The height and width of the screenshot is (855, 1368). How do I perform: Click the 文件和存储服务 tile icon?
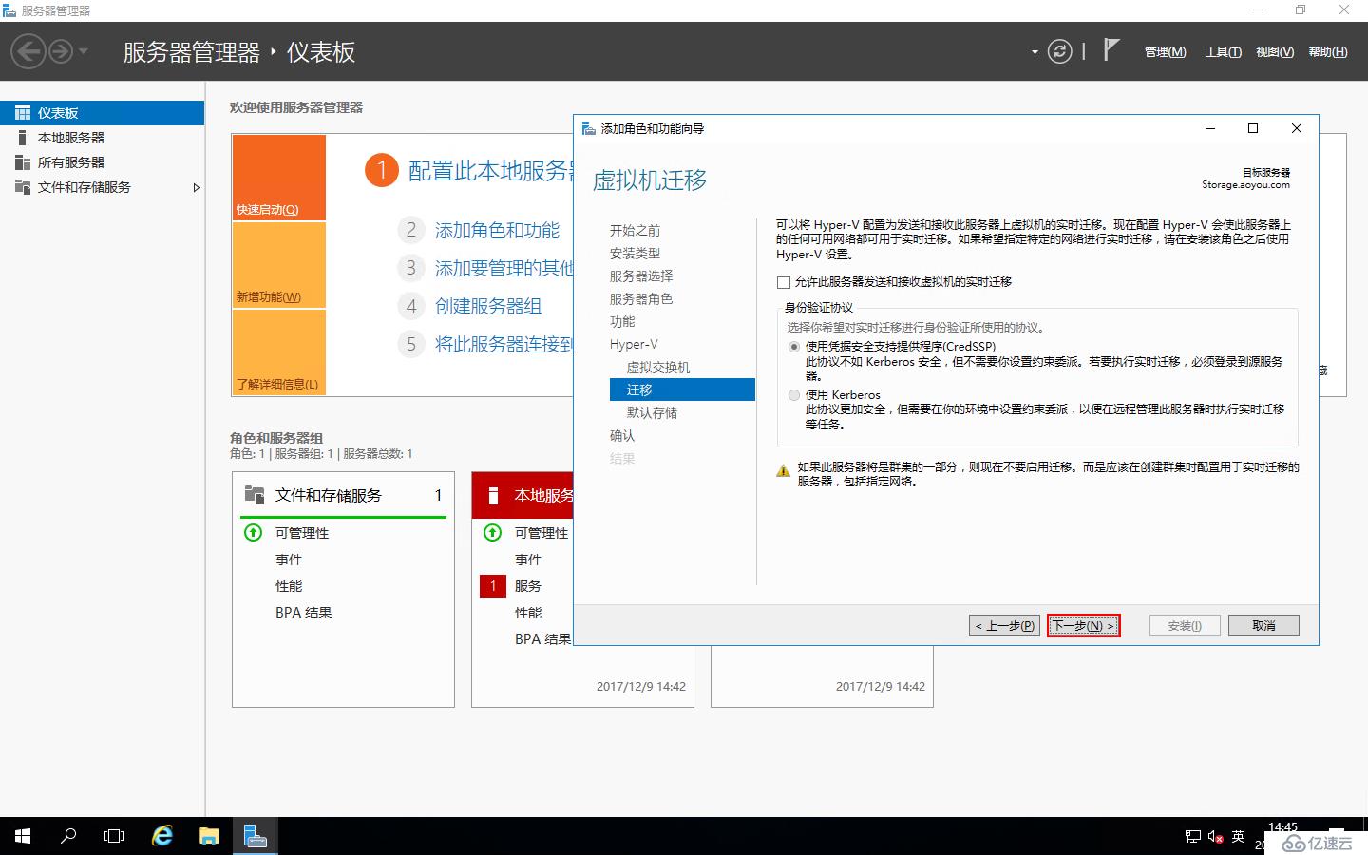255,495
